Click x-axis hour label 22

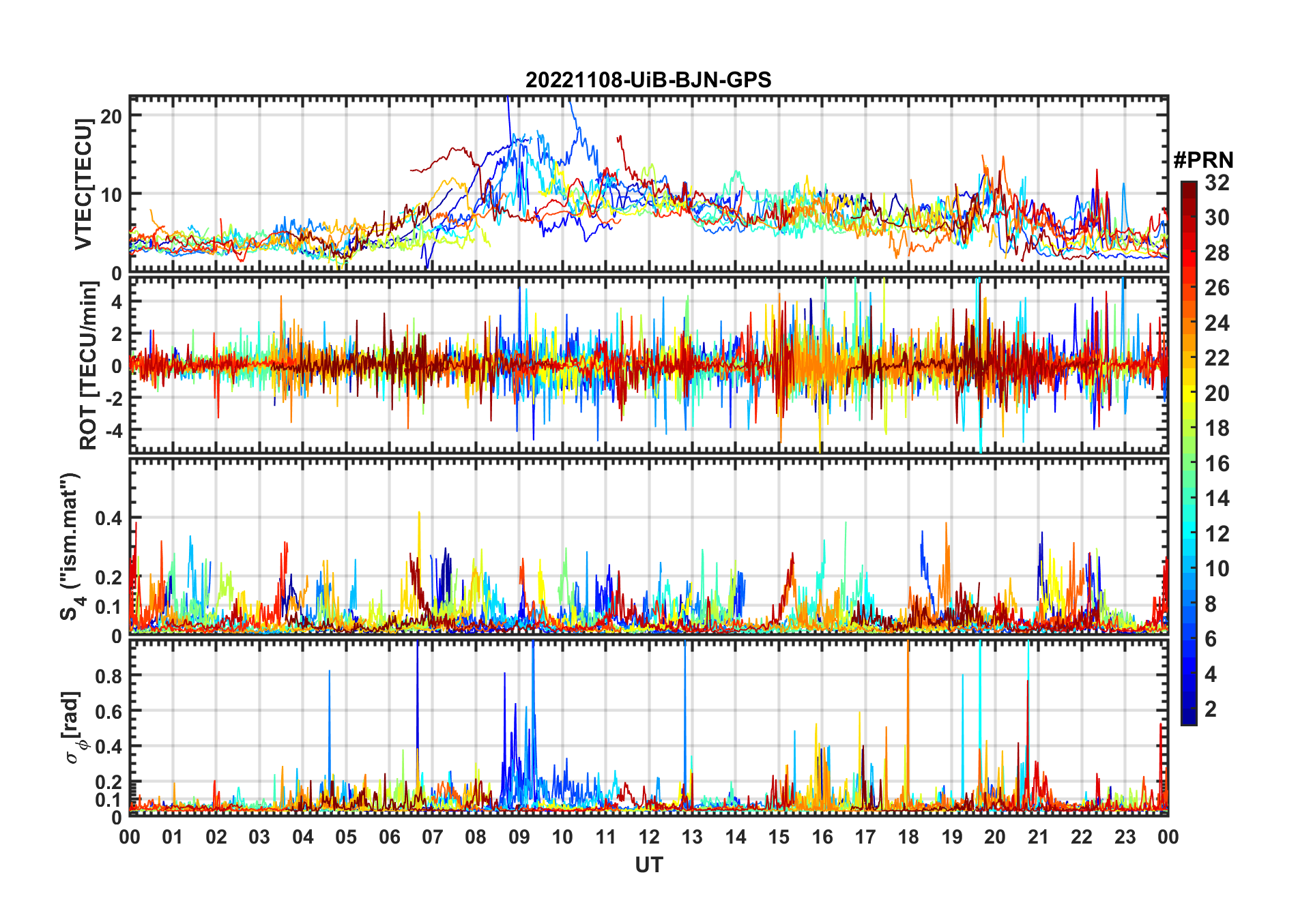point(1082,837)
